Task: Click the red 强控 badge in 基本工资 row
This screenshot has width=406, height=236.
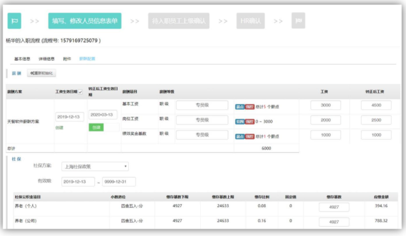Action: [x=250, y=106]
